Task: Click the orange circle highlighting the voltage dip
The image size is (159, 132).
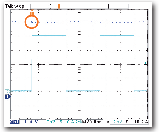Action: 31,22
